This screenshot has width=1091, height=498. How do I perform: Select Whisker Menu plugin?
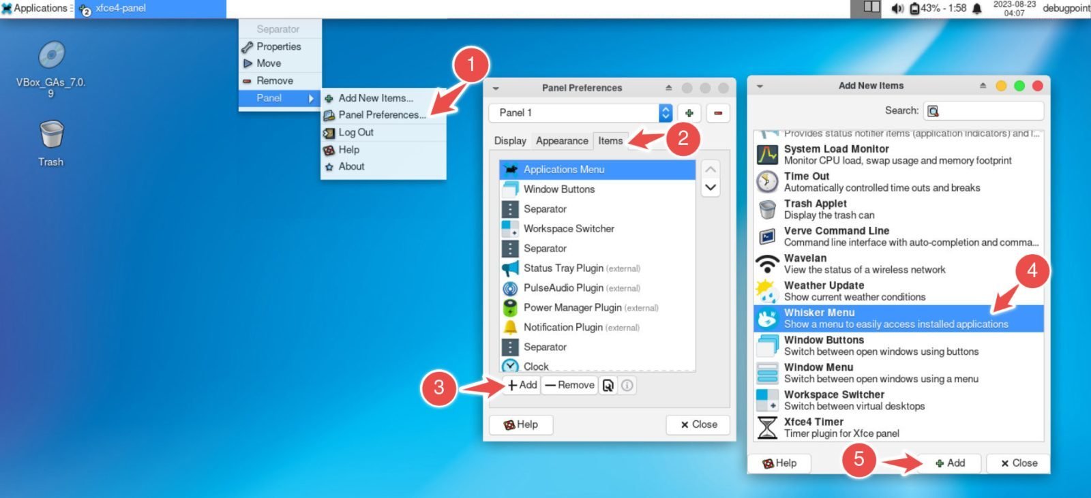tap(899, 318)
